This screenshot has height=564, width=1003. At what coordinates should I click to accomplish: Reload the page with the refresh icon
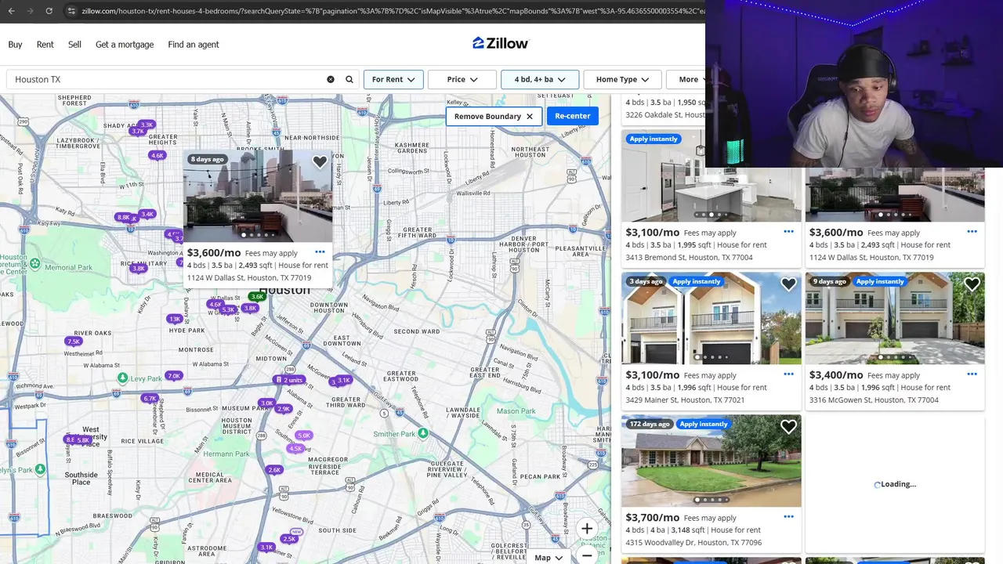pos(49,11)
